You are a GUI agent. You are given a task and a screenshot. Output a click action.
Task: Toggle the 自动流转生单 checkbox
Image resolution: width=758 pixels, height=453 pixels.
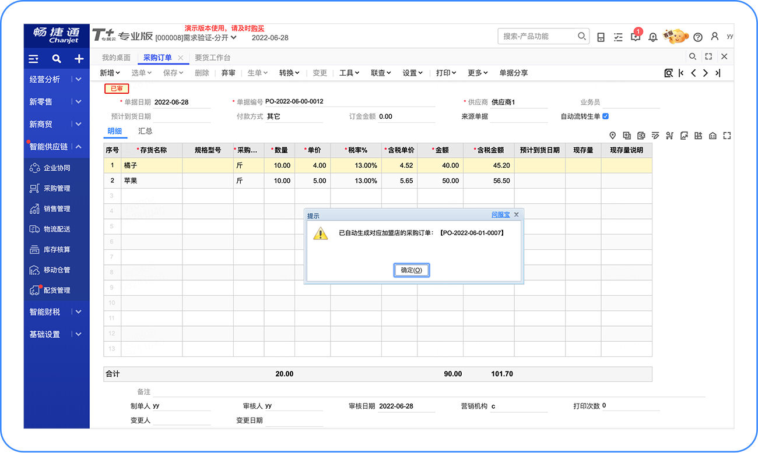(605, 116)
